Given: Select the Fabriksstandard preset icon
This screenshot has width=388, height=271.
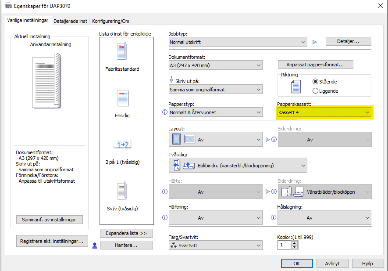Looking at the screenshot, I should click(122, 52).
